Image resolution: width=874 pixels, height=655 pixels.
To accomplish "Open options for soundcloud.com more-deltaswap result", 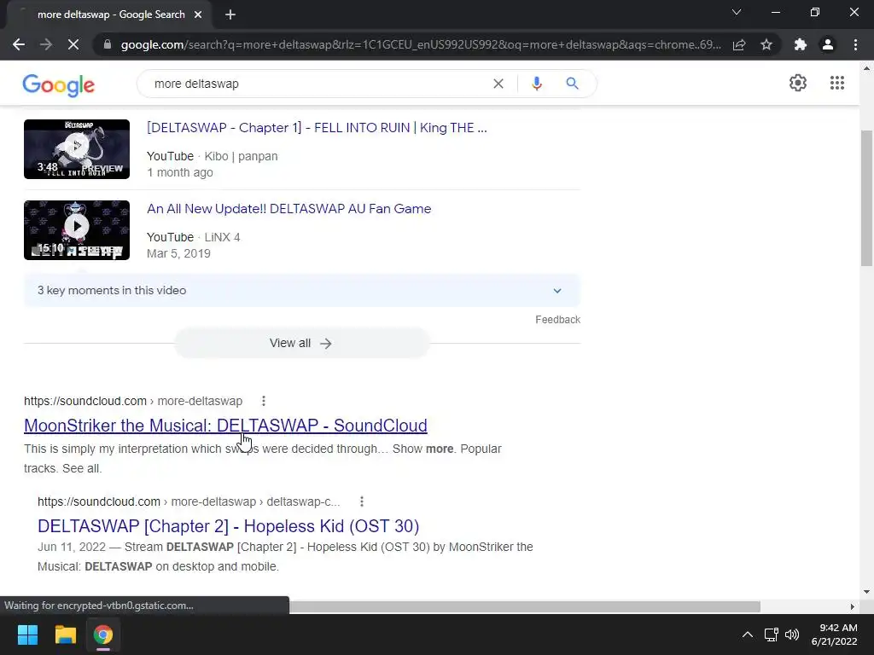I will (264, 401).
